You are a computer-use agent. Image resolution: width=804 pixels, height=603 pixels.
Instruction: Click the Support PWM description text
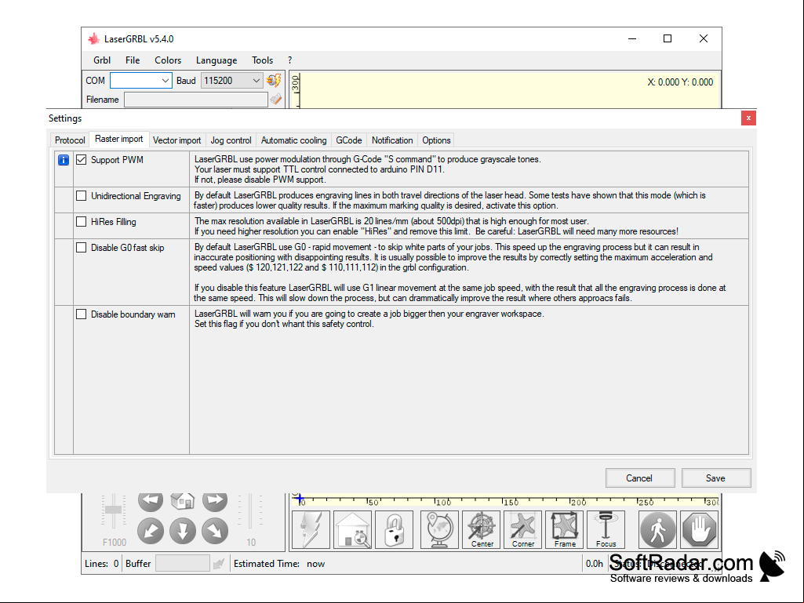368,169
